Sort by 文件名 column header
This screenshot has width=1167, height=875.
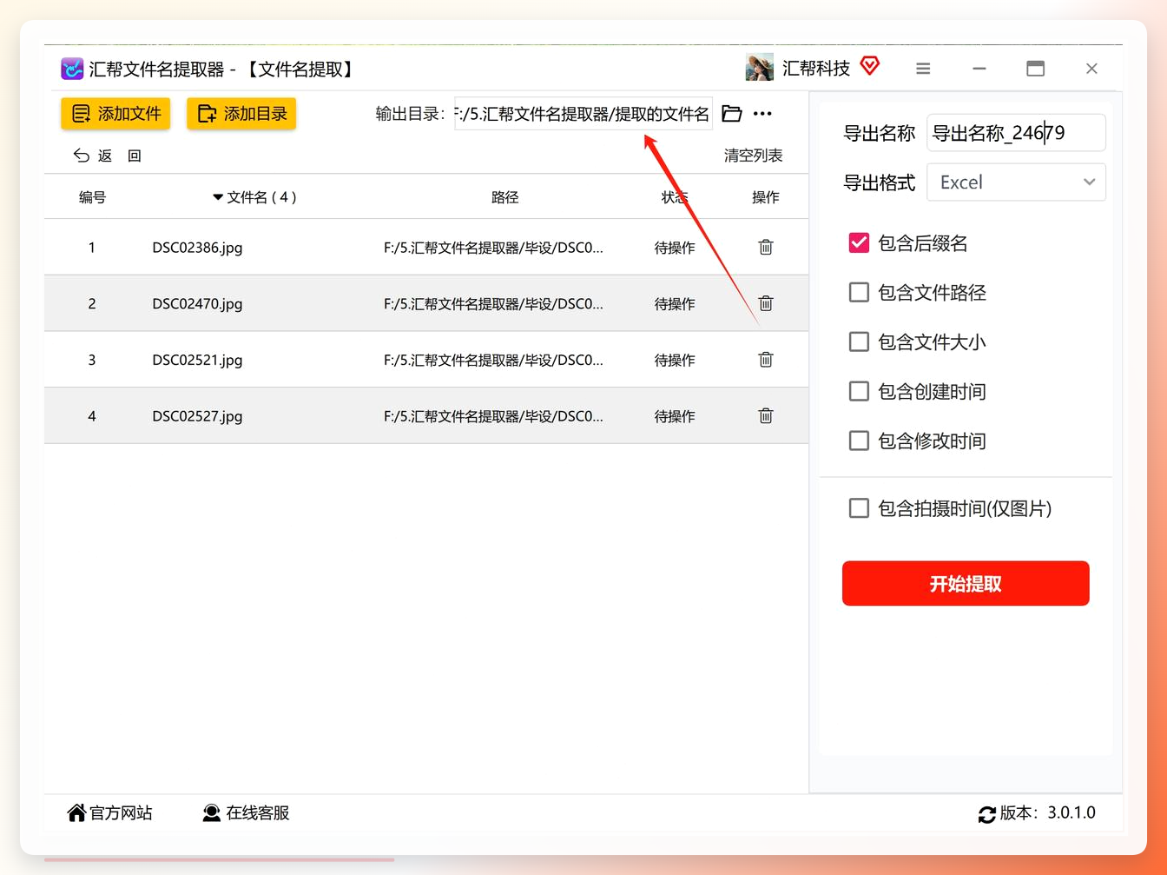(254, 197)
